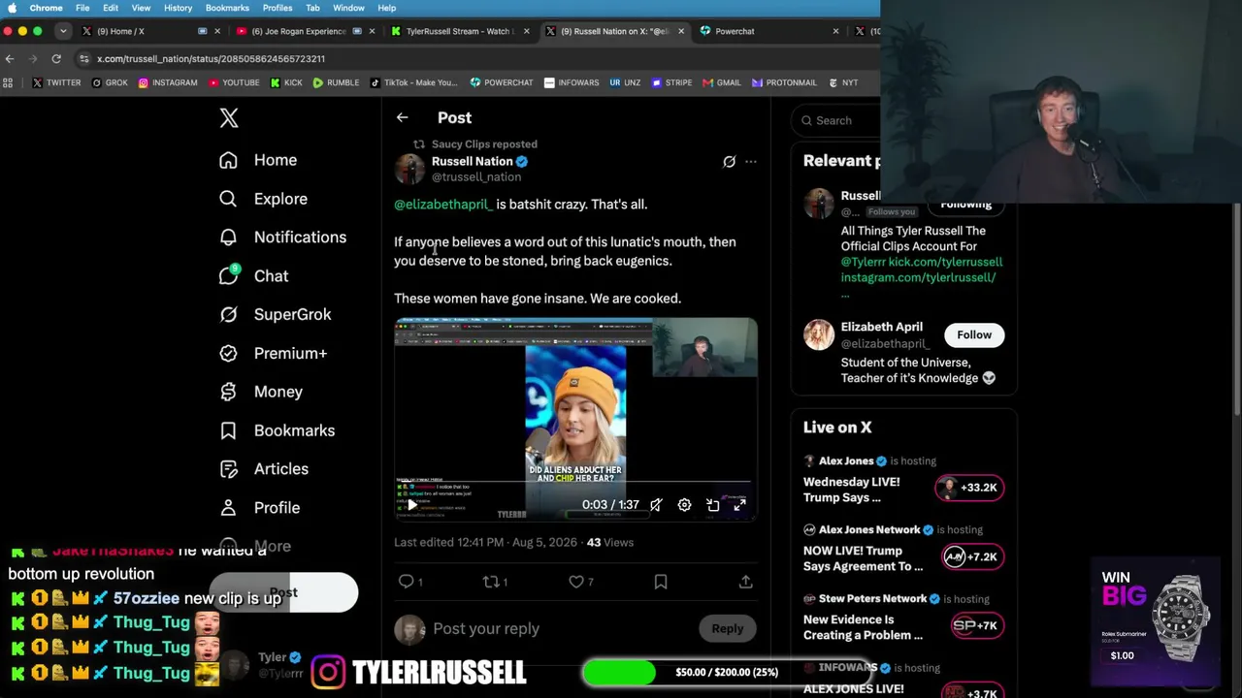The image size is (1242, 698).
Task: Open the UNZ bookmark
Action: coord(625,83)
